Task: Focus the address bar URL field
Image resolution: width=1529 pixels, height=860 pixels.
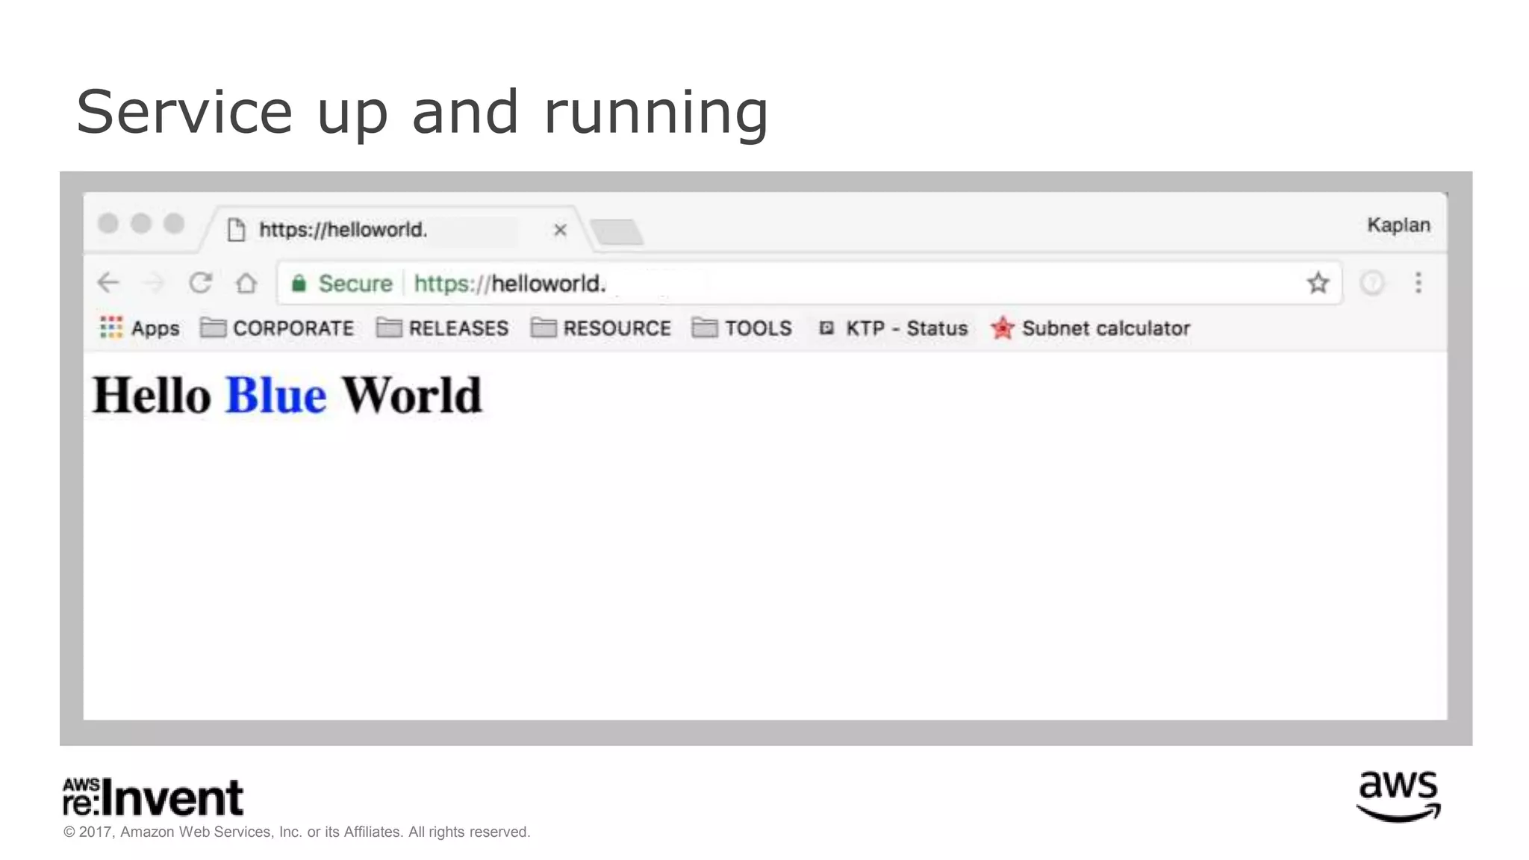Action: point(821,284)
